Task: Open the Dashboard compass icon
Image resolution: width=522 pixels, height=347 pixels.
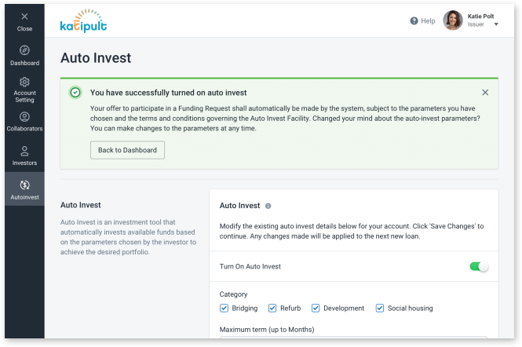Action: [x=24, y=50]
